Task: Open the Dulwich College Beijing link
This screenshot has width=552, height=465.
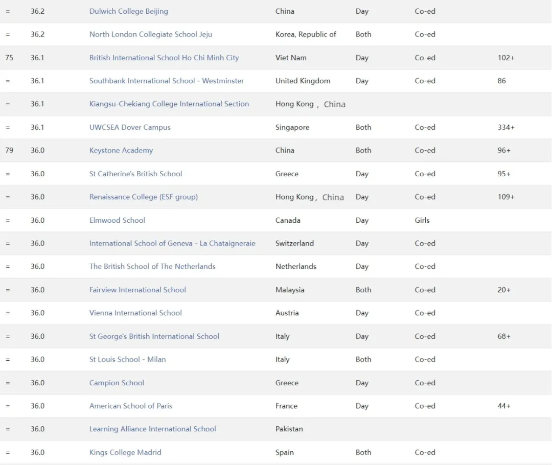Action: tap(128, 11)
